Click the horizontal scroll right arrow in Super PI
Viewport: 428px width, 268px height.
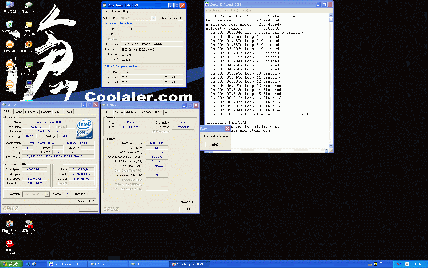[x=327, y=150]
